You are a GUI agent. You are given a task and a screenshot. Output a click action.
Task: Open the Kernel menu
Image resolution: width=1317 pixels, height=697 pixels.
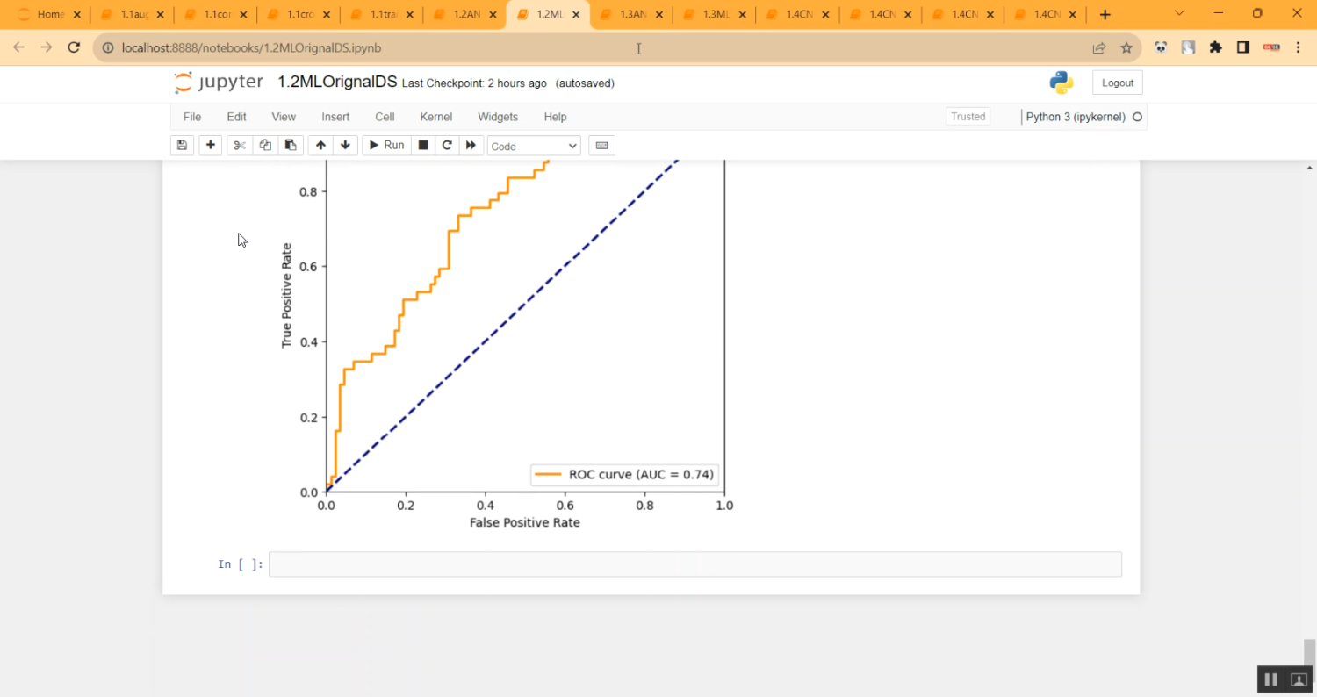coord(435,117)
